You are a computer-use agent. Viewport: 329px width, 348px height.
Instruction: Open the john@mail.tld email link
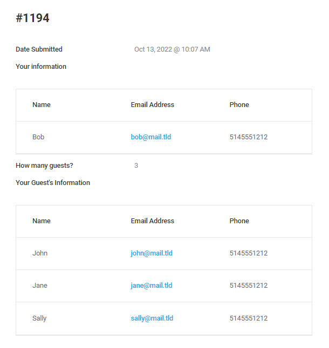pyautogui.click(x=152, y=253)
